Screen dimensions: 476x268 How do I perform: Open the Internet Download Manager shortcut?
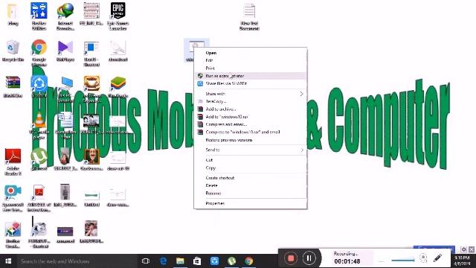point(65,16)
